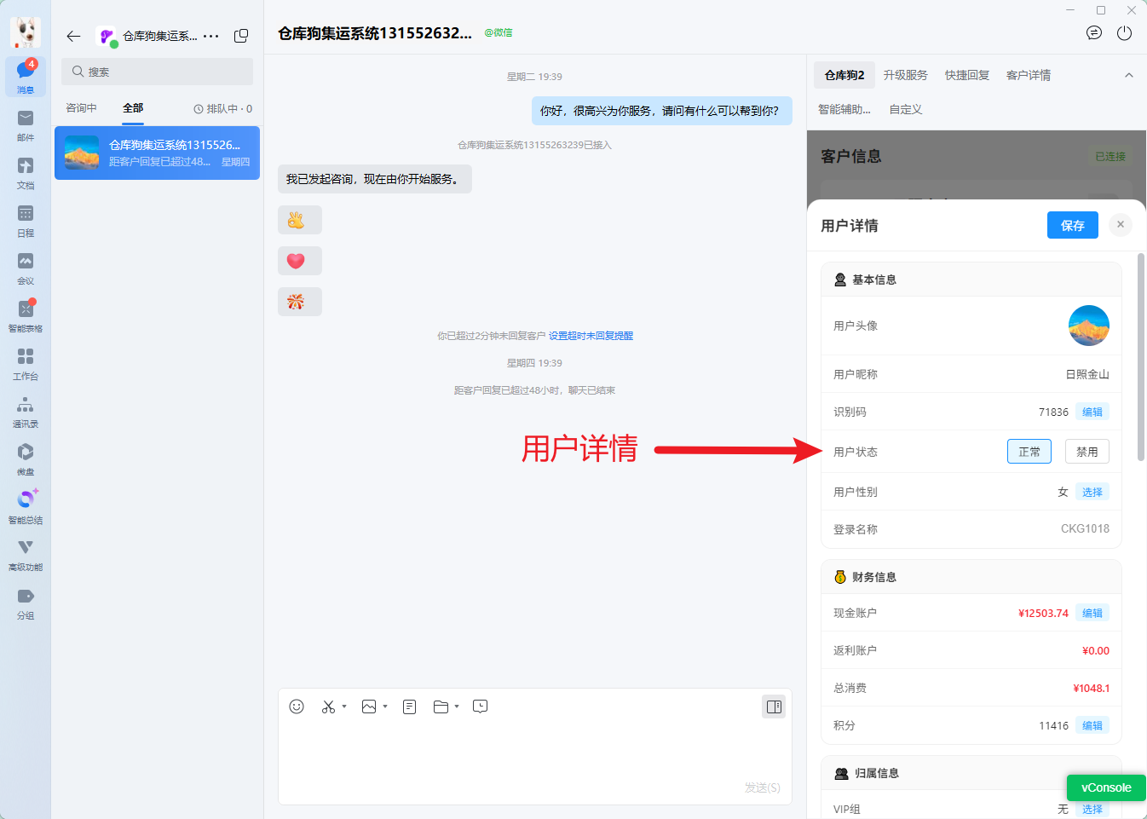This screenshot has width=1147, height=819.
Task: Open the 邮件 mail sidebar icon
Action: tap(26, 124)
